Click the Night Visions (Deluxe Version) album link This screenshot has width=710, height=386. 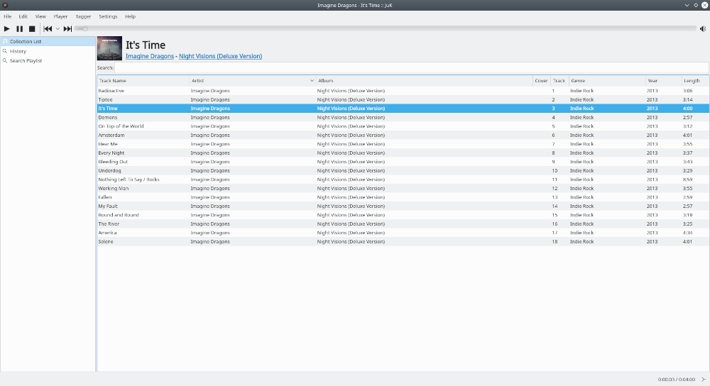(220, 56)
